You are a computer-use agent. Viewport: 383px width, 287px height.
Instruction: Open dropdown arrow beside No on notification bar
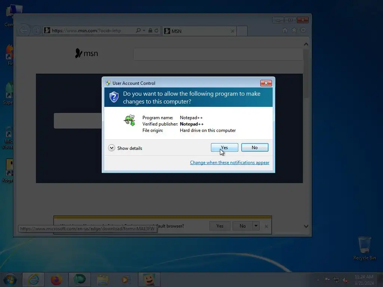click(x=256, y=226)
